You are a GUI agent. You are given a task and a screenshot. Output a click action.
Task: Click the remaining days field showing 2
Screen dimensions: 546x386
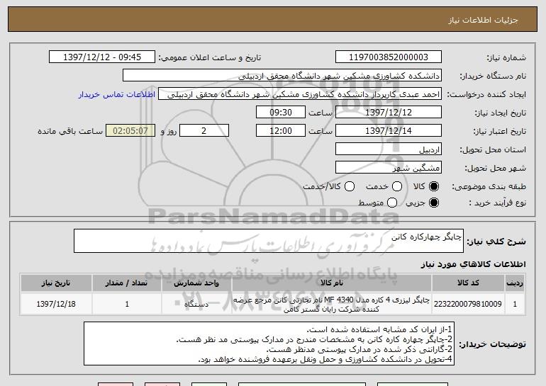click(204, 131)
